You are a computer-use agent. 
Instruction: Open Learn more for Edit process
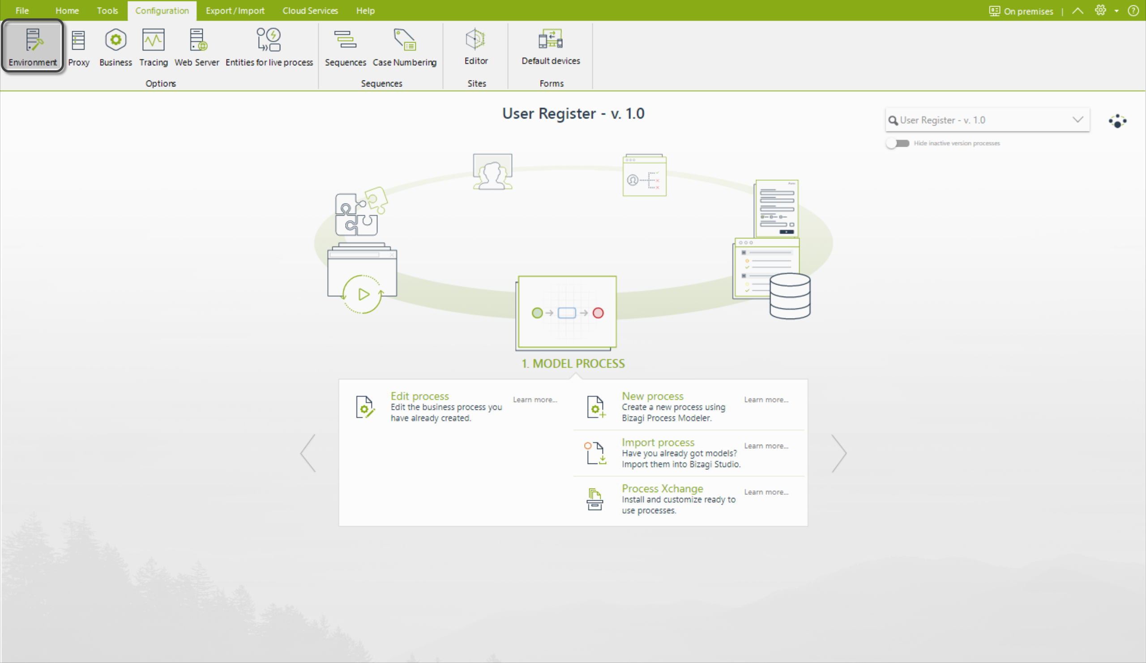(x=535, y=400)
